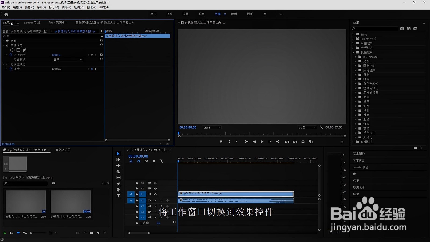Open the 文件(F) menu

[6, 7]
